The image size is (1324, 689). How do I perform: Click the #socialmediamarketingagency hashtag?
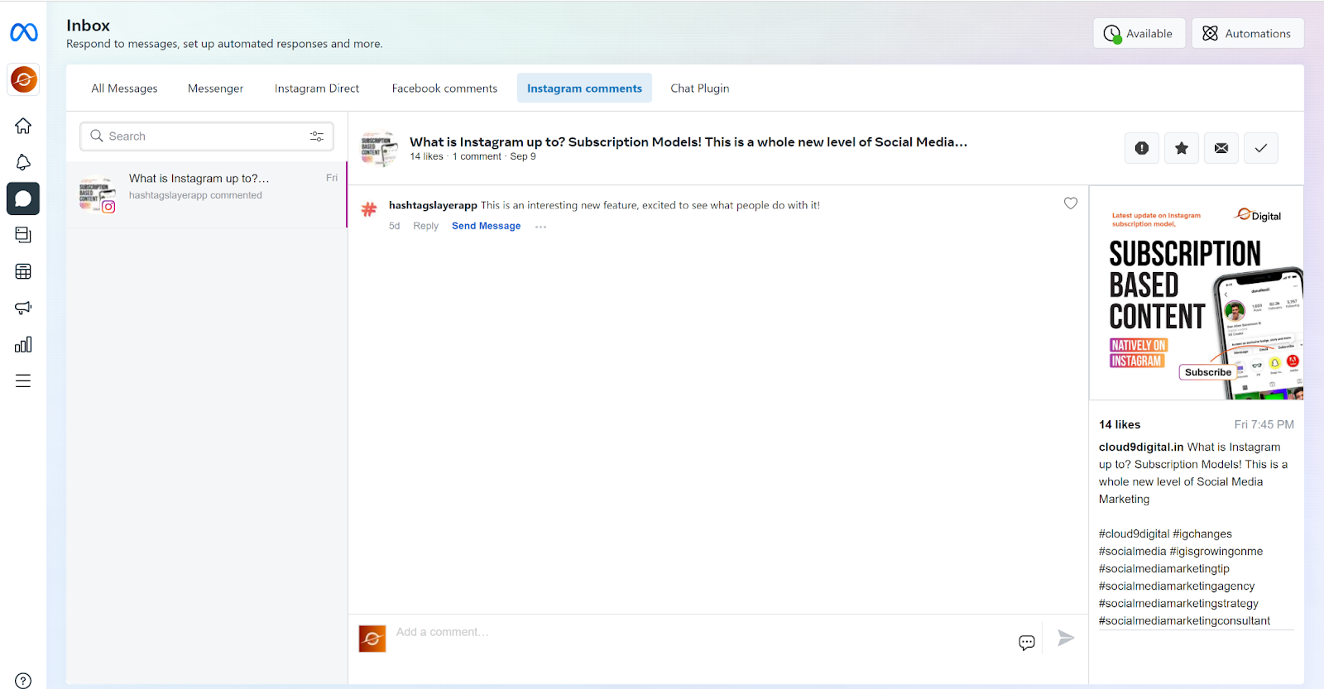pyautogui.click(x=1177, y=586)
